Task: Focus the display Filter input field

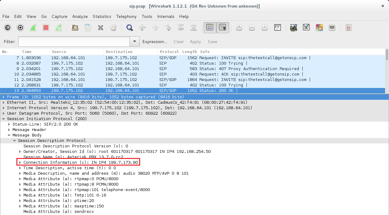Action: click(x=74, y=42)
